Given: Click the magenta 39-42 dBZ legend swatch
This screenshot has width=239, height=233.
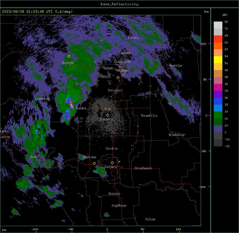Looking at the screenshot, I should (218, 87).
